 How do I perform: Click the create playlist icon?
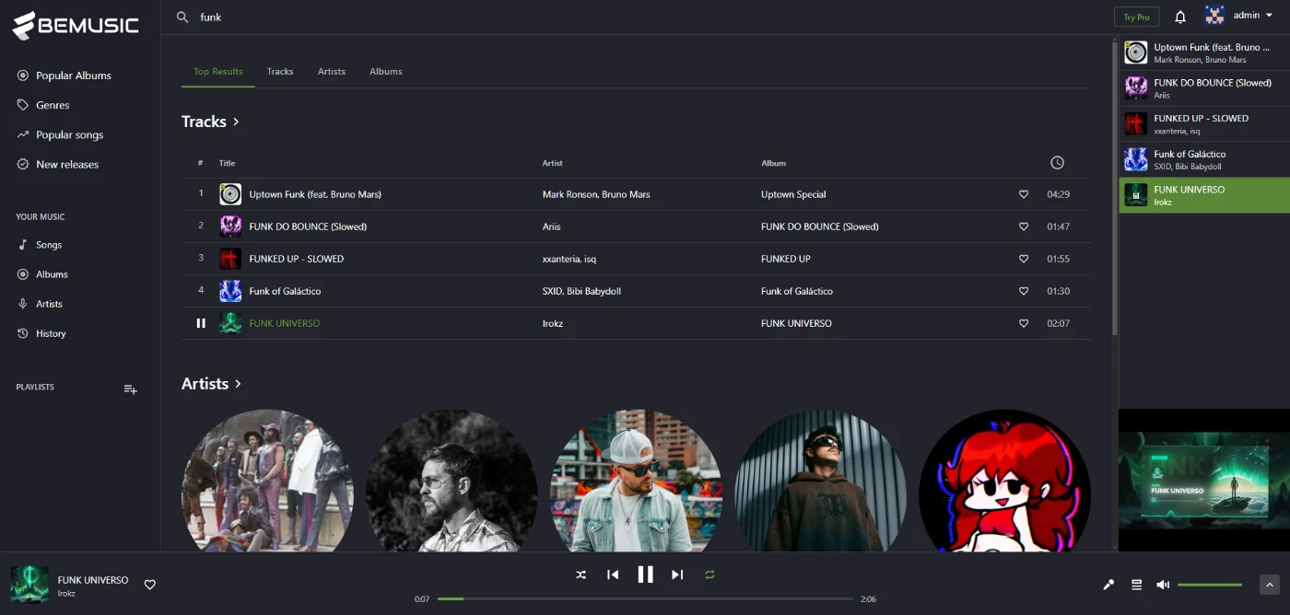pyautogui.click(x=131, y=389)
